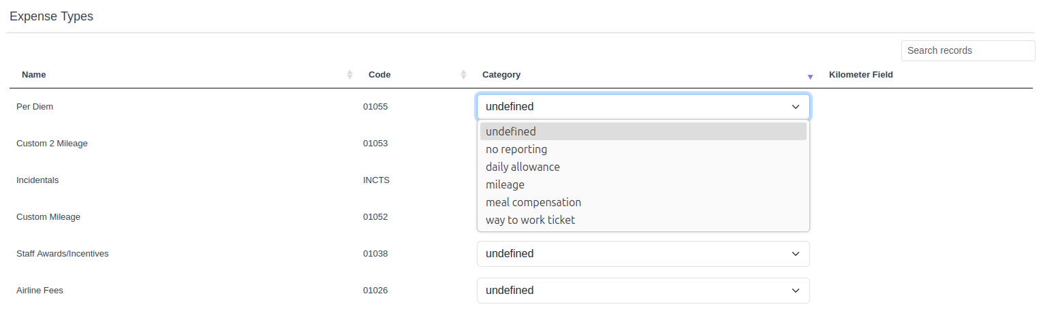
Task: Click the Incidentals row name
Action: click(x=37, y=180)
